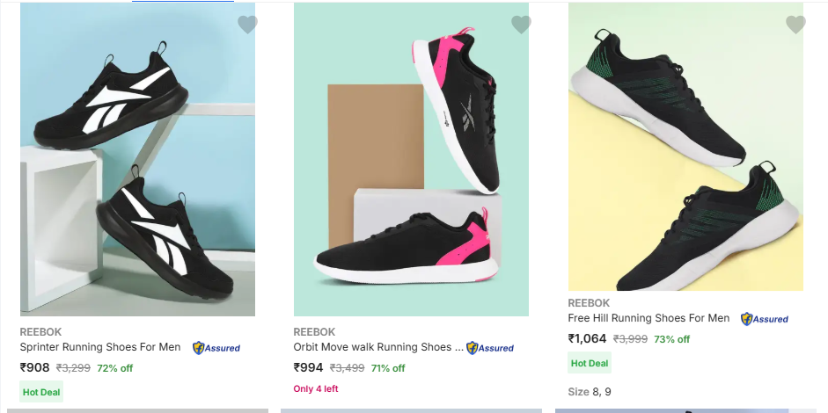Click Assured badge next to Free Hill shoes

tap(765, 319)
